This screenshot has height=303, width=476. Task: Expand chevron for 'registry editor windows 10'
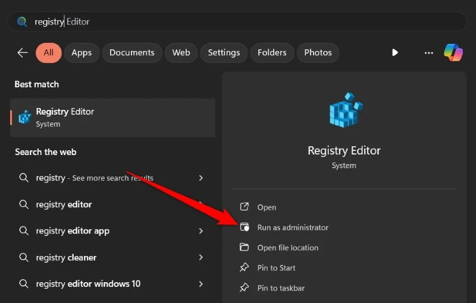coord(201,284)
